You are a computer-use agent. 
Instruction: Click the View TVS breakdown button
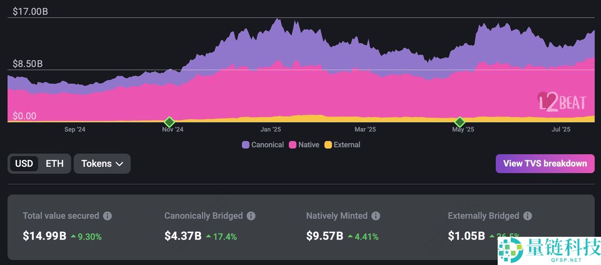coord(545,164)
